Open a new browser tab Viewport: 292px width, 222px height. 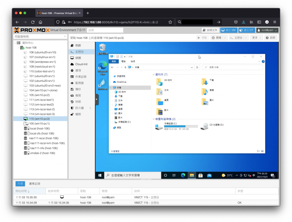click(x=88, y=13)
